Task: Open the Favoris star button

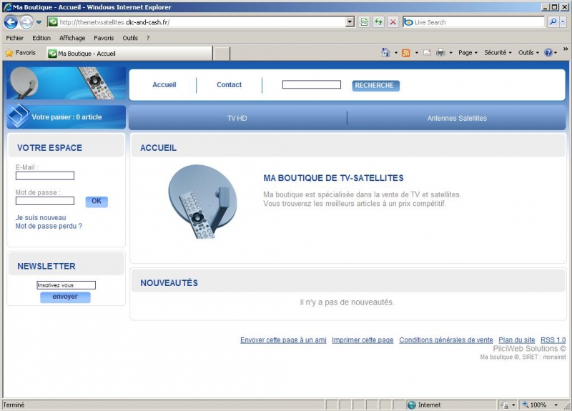Action: point(20,53)
